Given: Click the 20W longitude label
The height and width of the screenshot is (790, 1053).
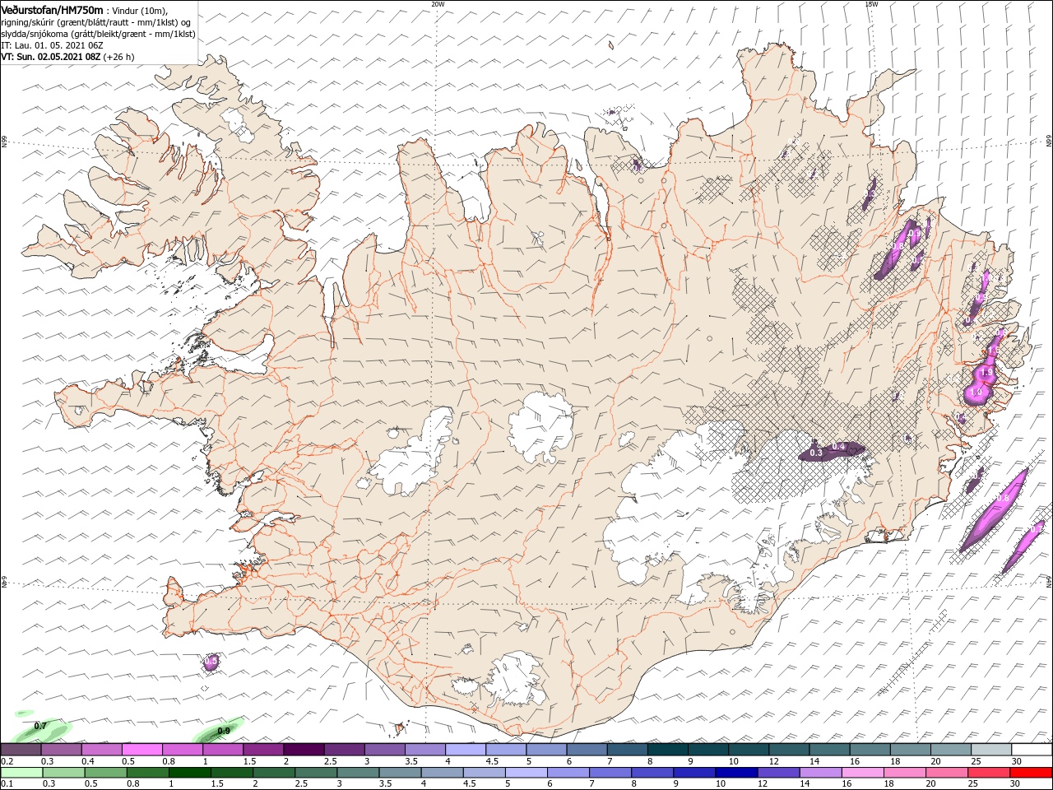Looking at the screenshot, I should pos(438,3).
